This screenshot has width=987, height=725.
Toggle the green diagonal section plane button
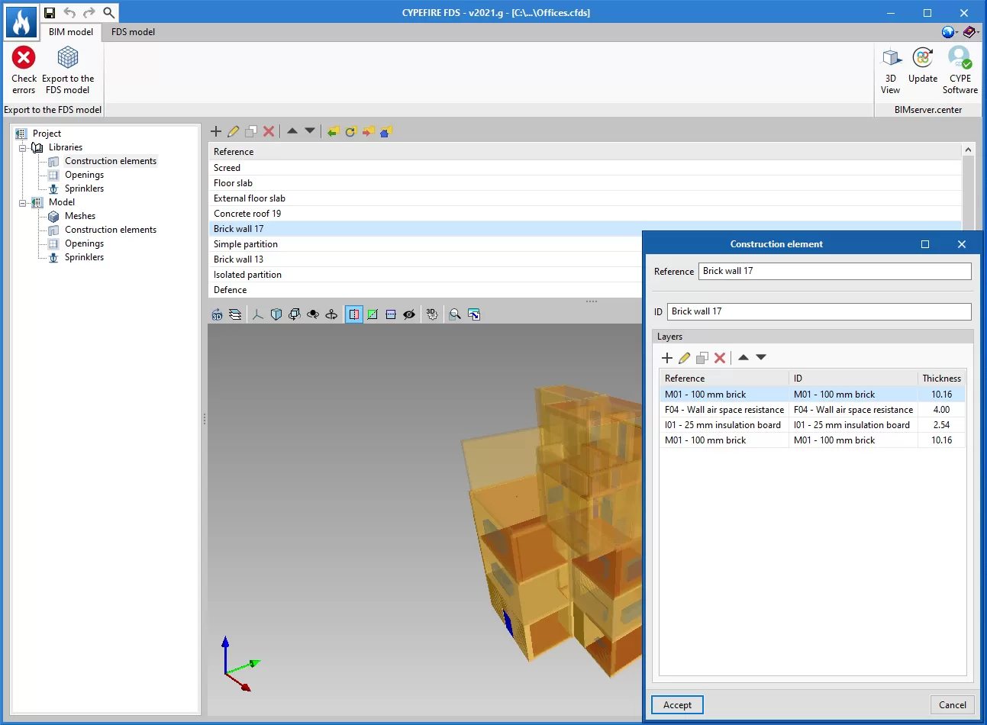(x=373, y=314)
